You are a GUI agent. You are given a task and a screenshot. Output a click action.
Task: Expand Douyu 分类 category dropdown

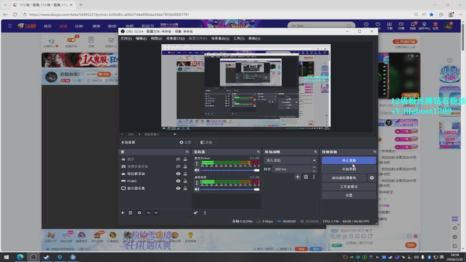coord(79,26)
